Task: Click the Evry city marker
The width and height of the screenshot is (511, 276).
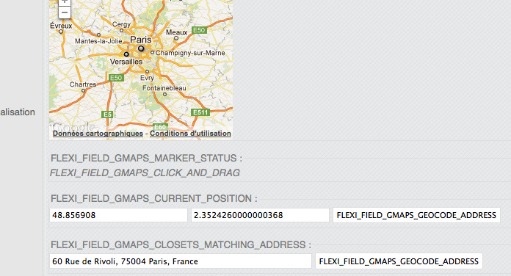Action: 147,71
